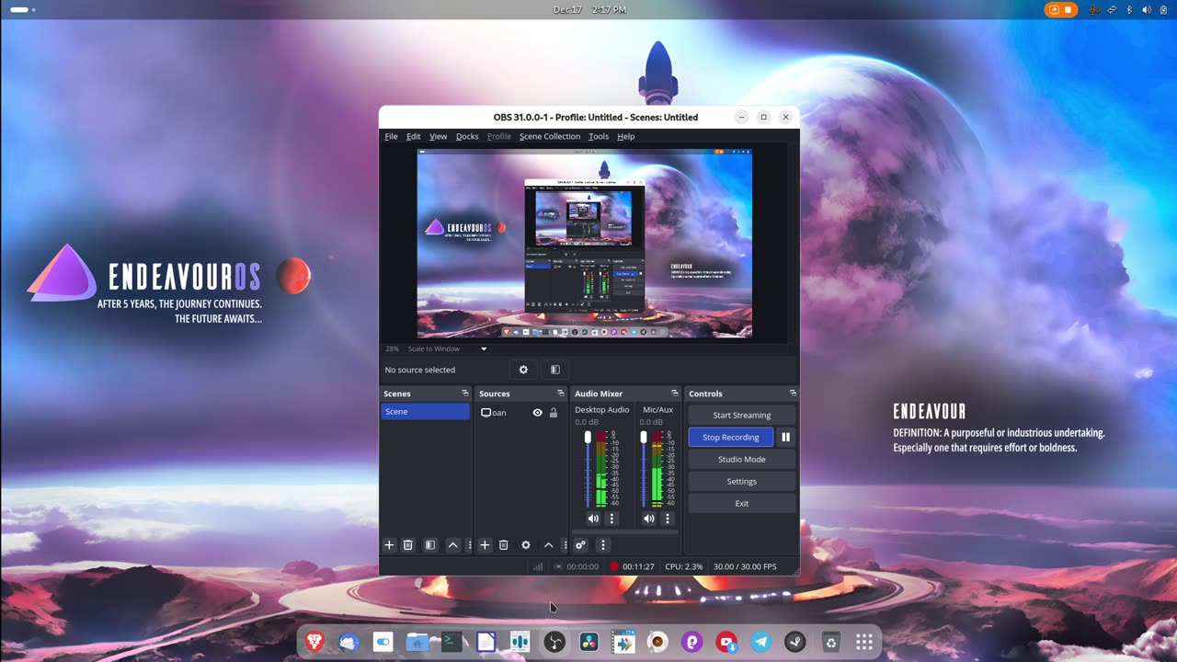Add a new scene with the plus icon in Scenes
The width and height of the screenshot is (1177, 662).
389,545
